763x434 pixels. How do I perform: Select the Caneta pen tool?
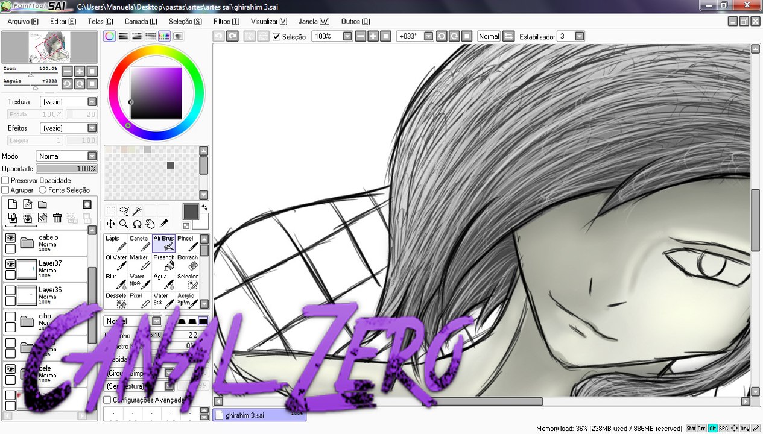coord(139,244)
